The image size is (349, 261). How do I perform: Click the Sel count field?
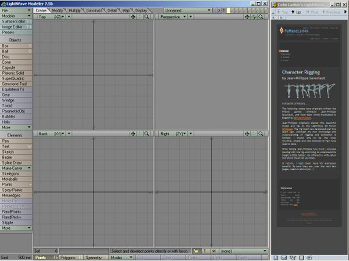(45, 251)
